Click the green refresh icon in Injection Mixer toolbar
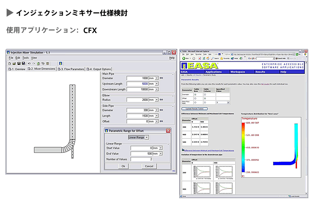Screen dimensions: 311x204 point(38,64)
